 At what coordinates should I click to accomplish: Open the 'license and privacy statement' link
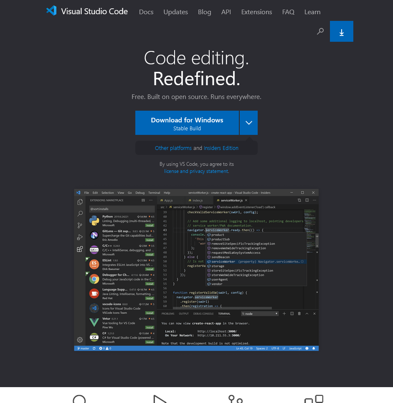tap(196, 171)
